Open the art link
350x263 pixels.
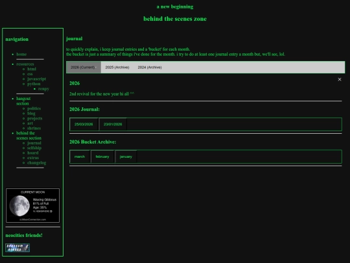pos(30,123)
